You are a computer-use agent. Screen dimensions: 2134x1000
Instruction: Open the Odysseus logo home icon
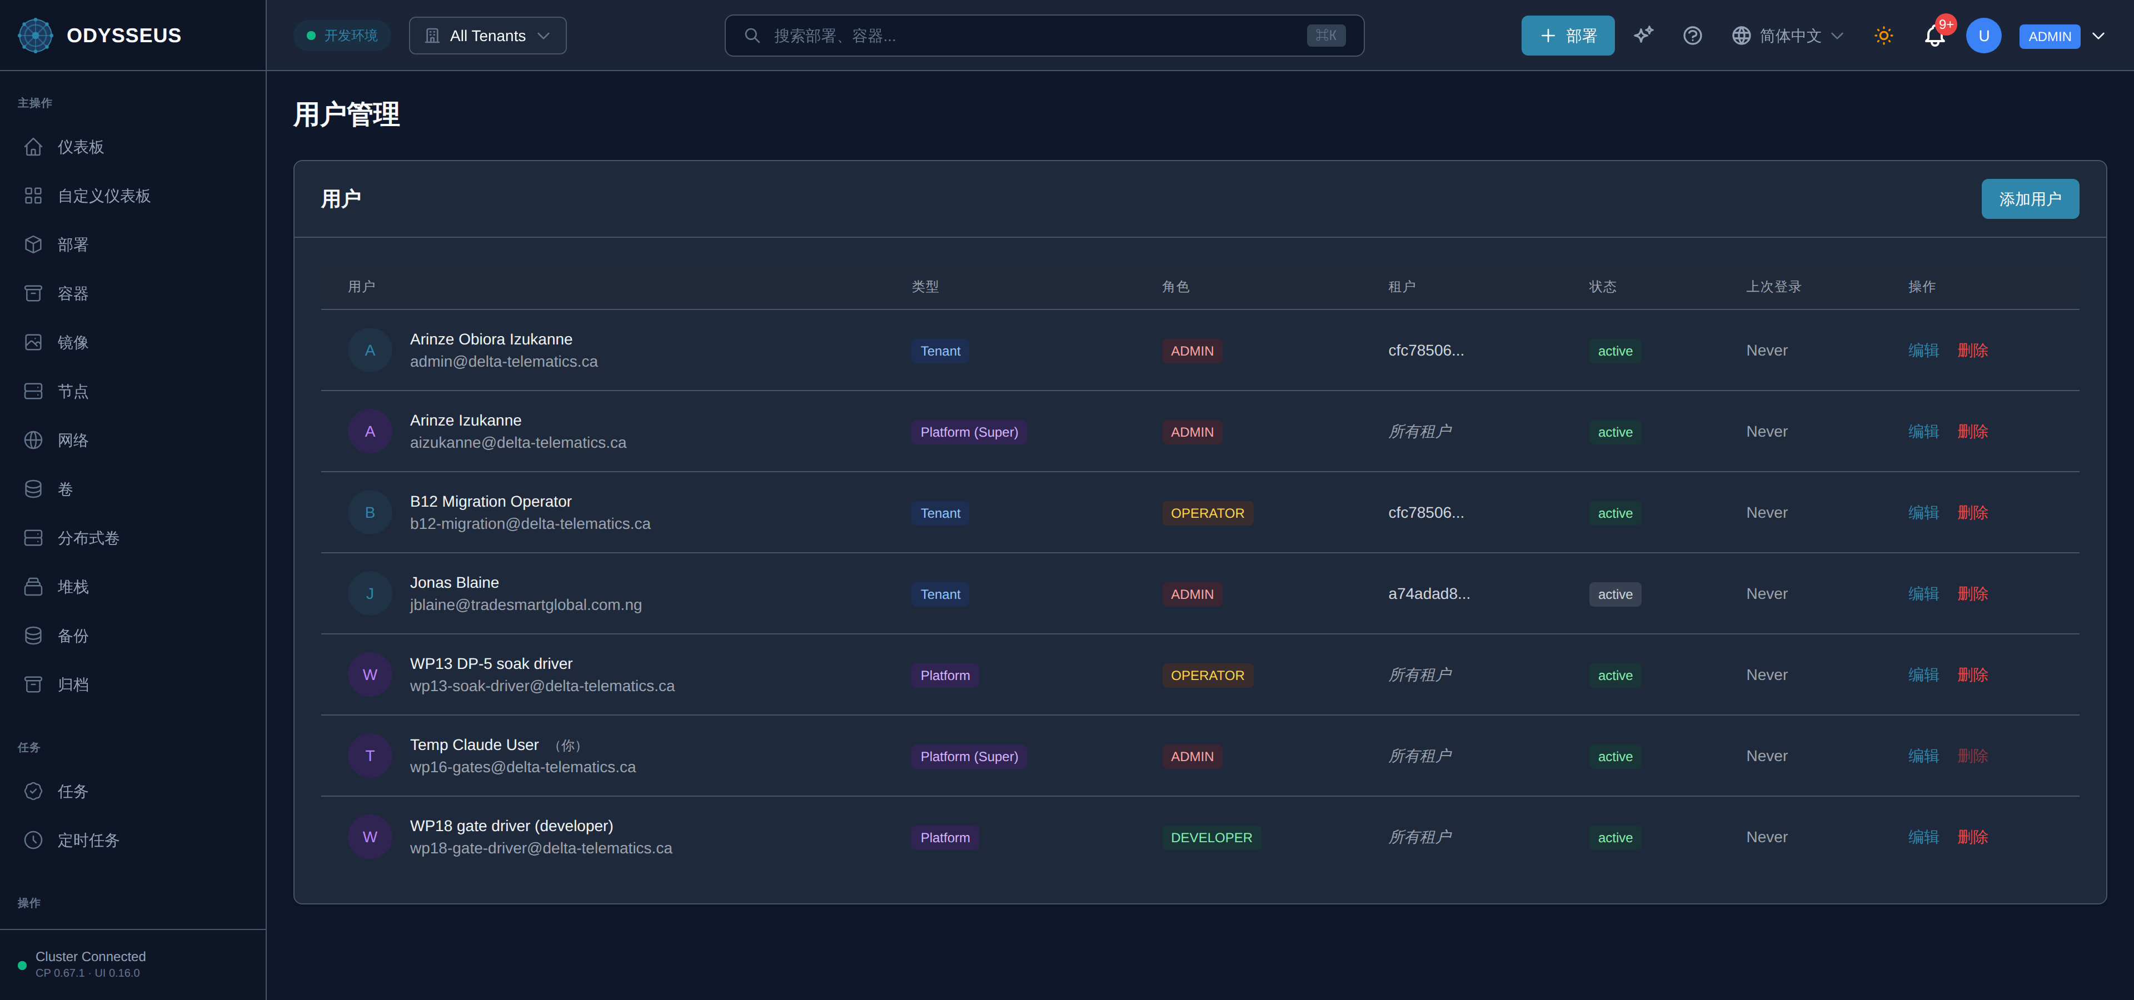tap(35, 36)
